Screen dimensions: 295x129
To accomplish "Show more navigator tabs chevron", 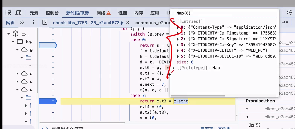I will point(22,22).
